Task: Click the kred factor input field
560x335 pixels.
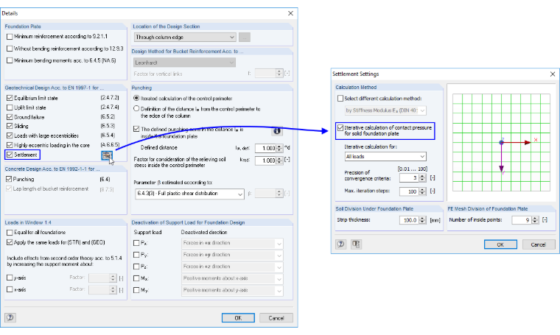Action: (265, 161)
